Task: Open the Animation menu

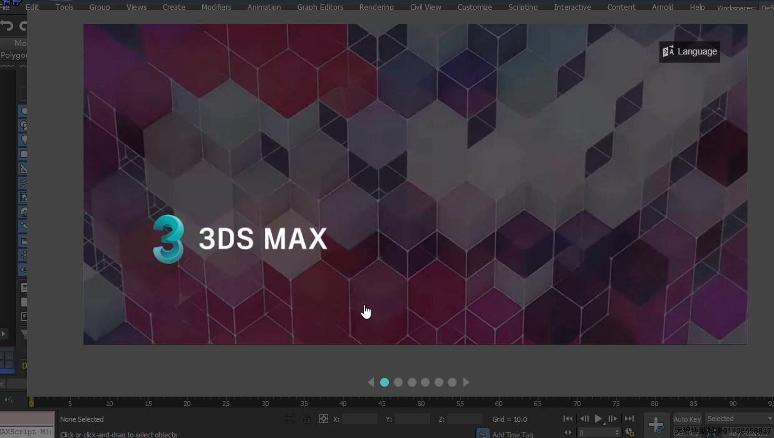Action: pos(264,7)
